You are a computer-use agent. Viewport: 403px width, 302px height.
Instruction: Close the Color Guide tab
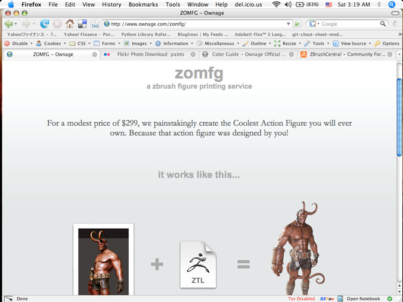click(291, 54)
